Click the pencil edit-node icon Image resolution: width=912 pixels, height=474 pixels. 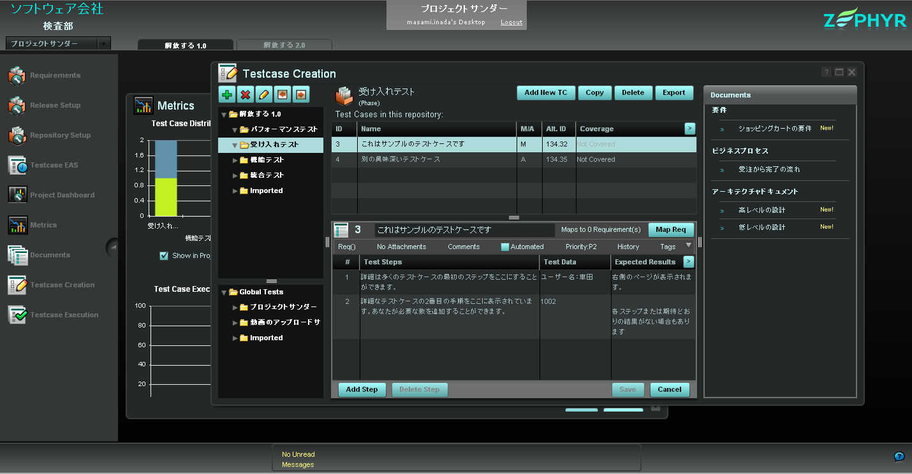[x=264, y=95]
